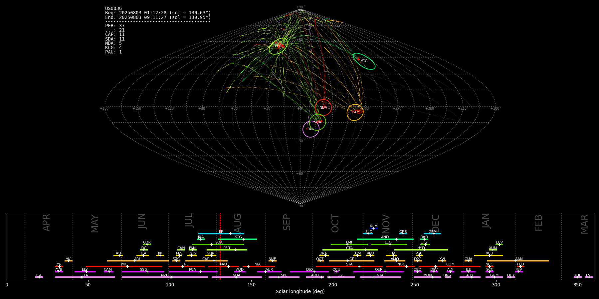Screen dimensions: 599x299
Task: Click the SPE shower label in timeline
Action: pos(284,275)
